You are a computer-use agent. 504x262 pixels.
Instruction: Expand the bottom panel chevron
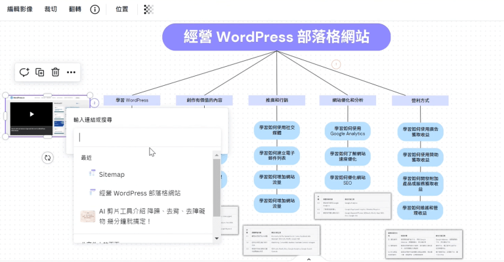(x=308, y=259)
